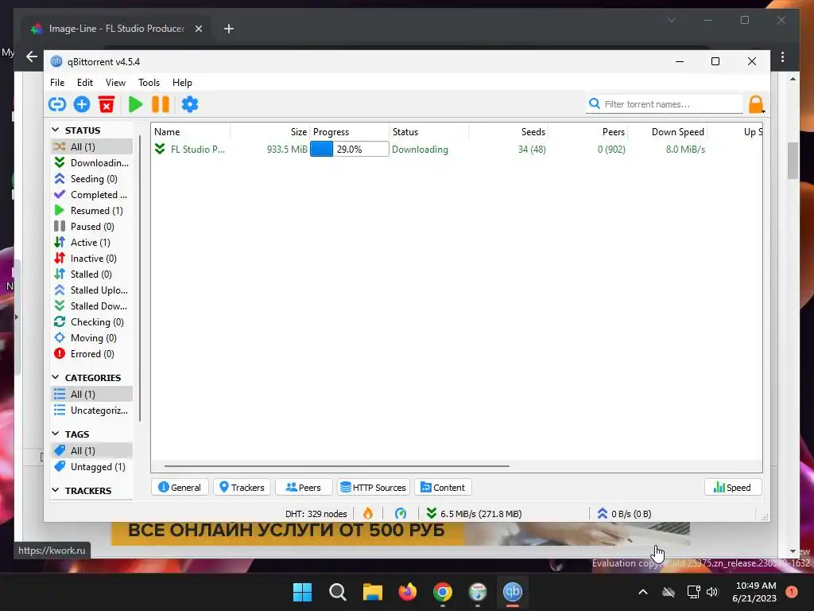Filter by Active (1) status
Screen dimensions: 814x611
click(92, 243)
